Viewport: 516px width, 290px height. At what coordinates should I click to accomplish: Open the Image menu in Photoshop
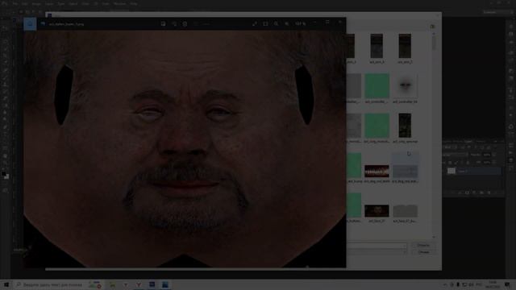point(36,3)
